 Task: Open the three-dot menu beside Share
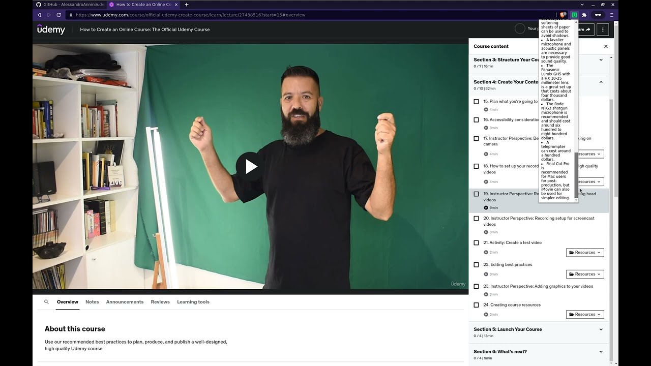[x=603, y=29]
